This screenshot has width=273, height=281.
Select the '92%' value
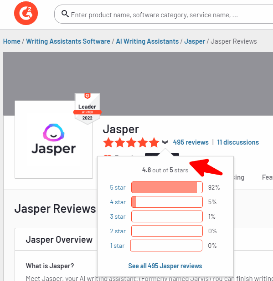point(214,187)
